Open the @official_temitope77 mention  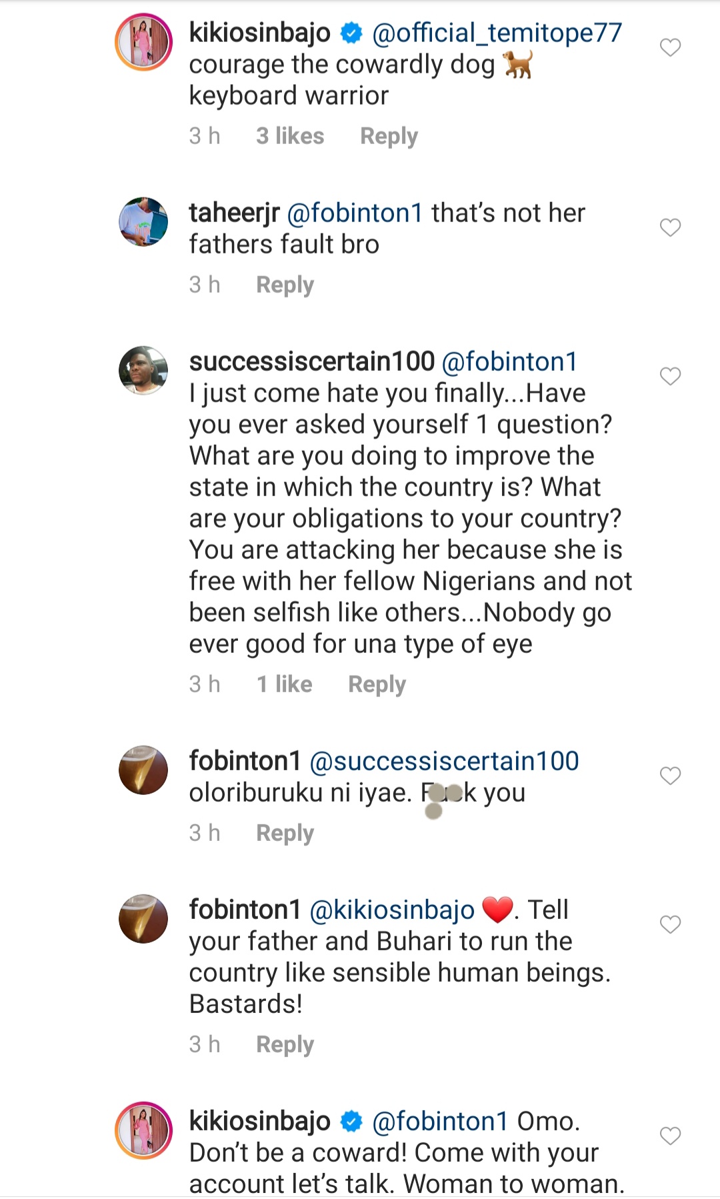(497, 33)
